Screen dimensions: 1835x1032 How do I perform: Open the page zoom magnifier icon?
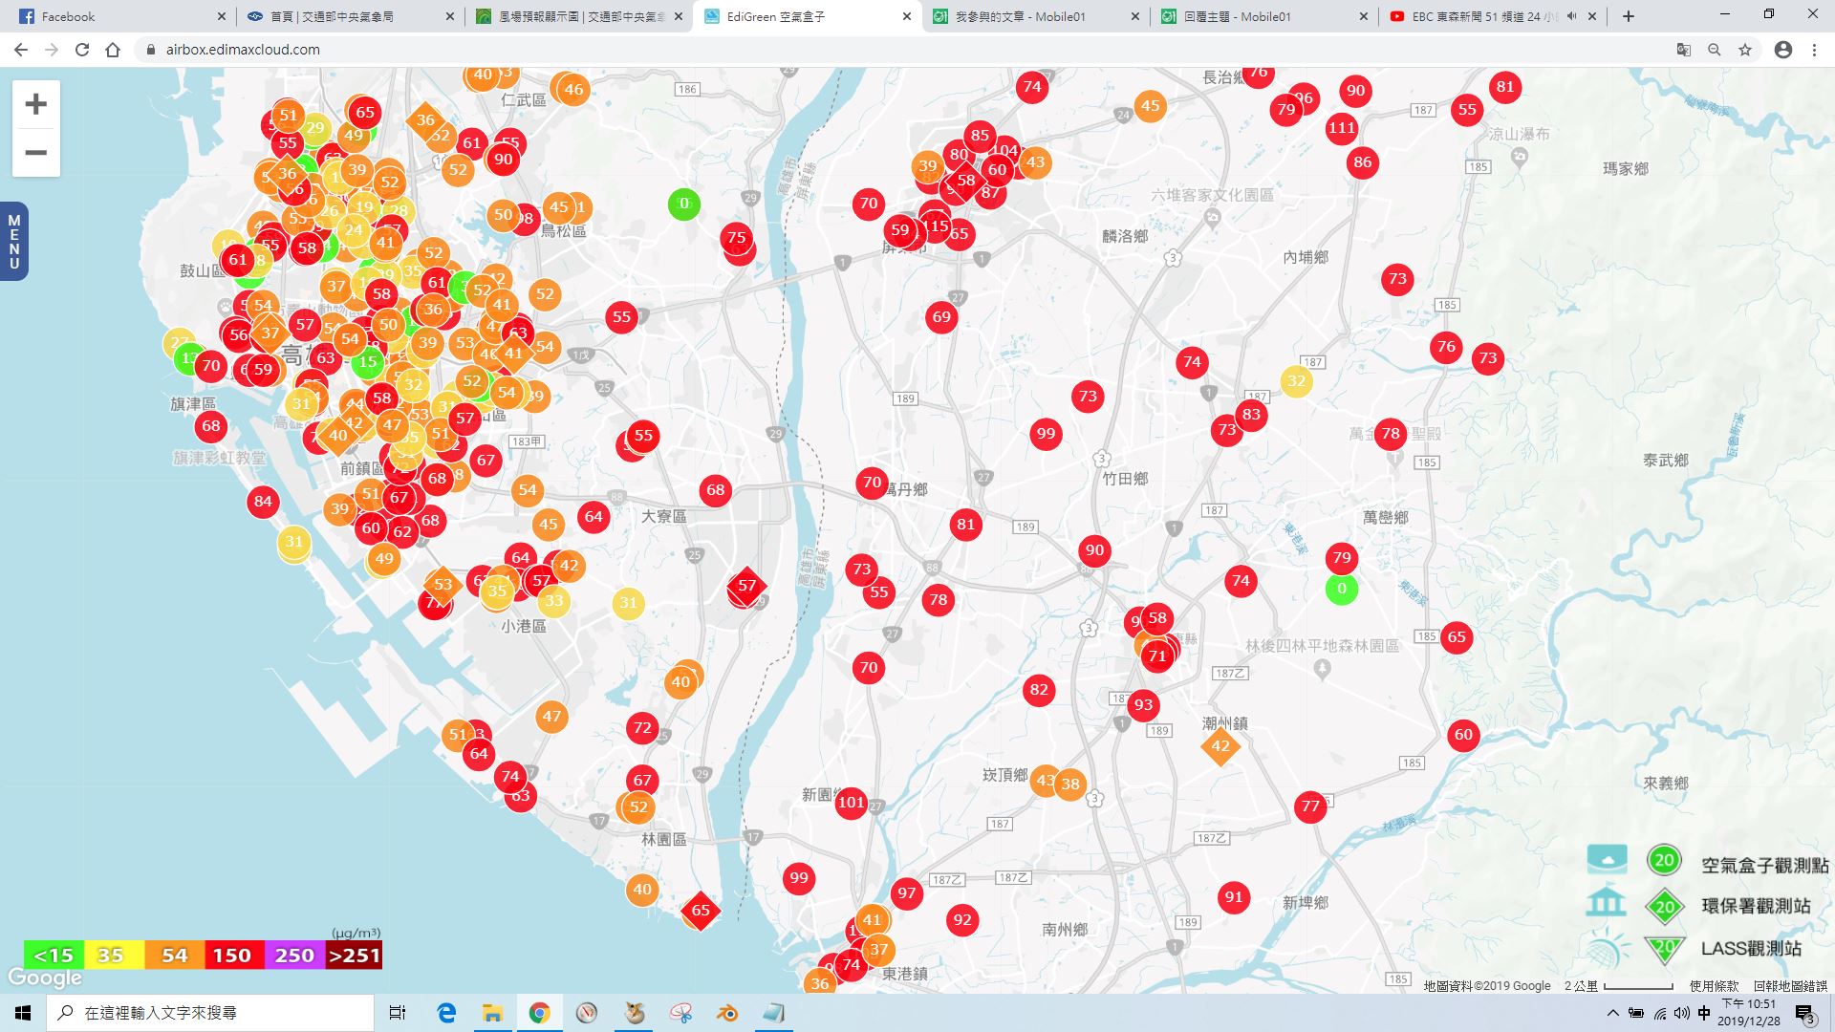(1715, 50)
